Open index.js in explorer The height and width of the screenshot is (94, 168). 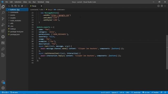click(x=17, y=29)
